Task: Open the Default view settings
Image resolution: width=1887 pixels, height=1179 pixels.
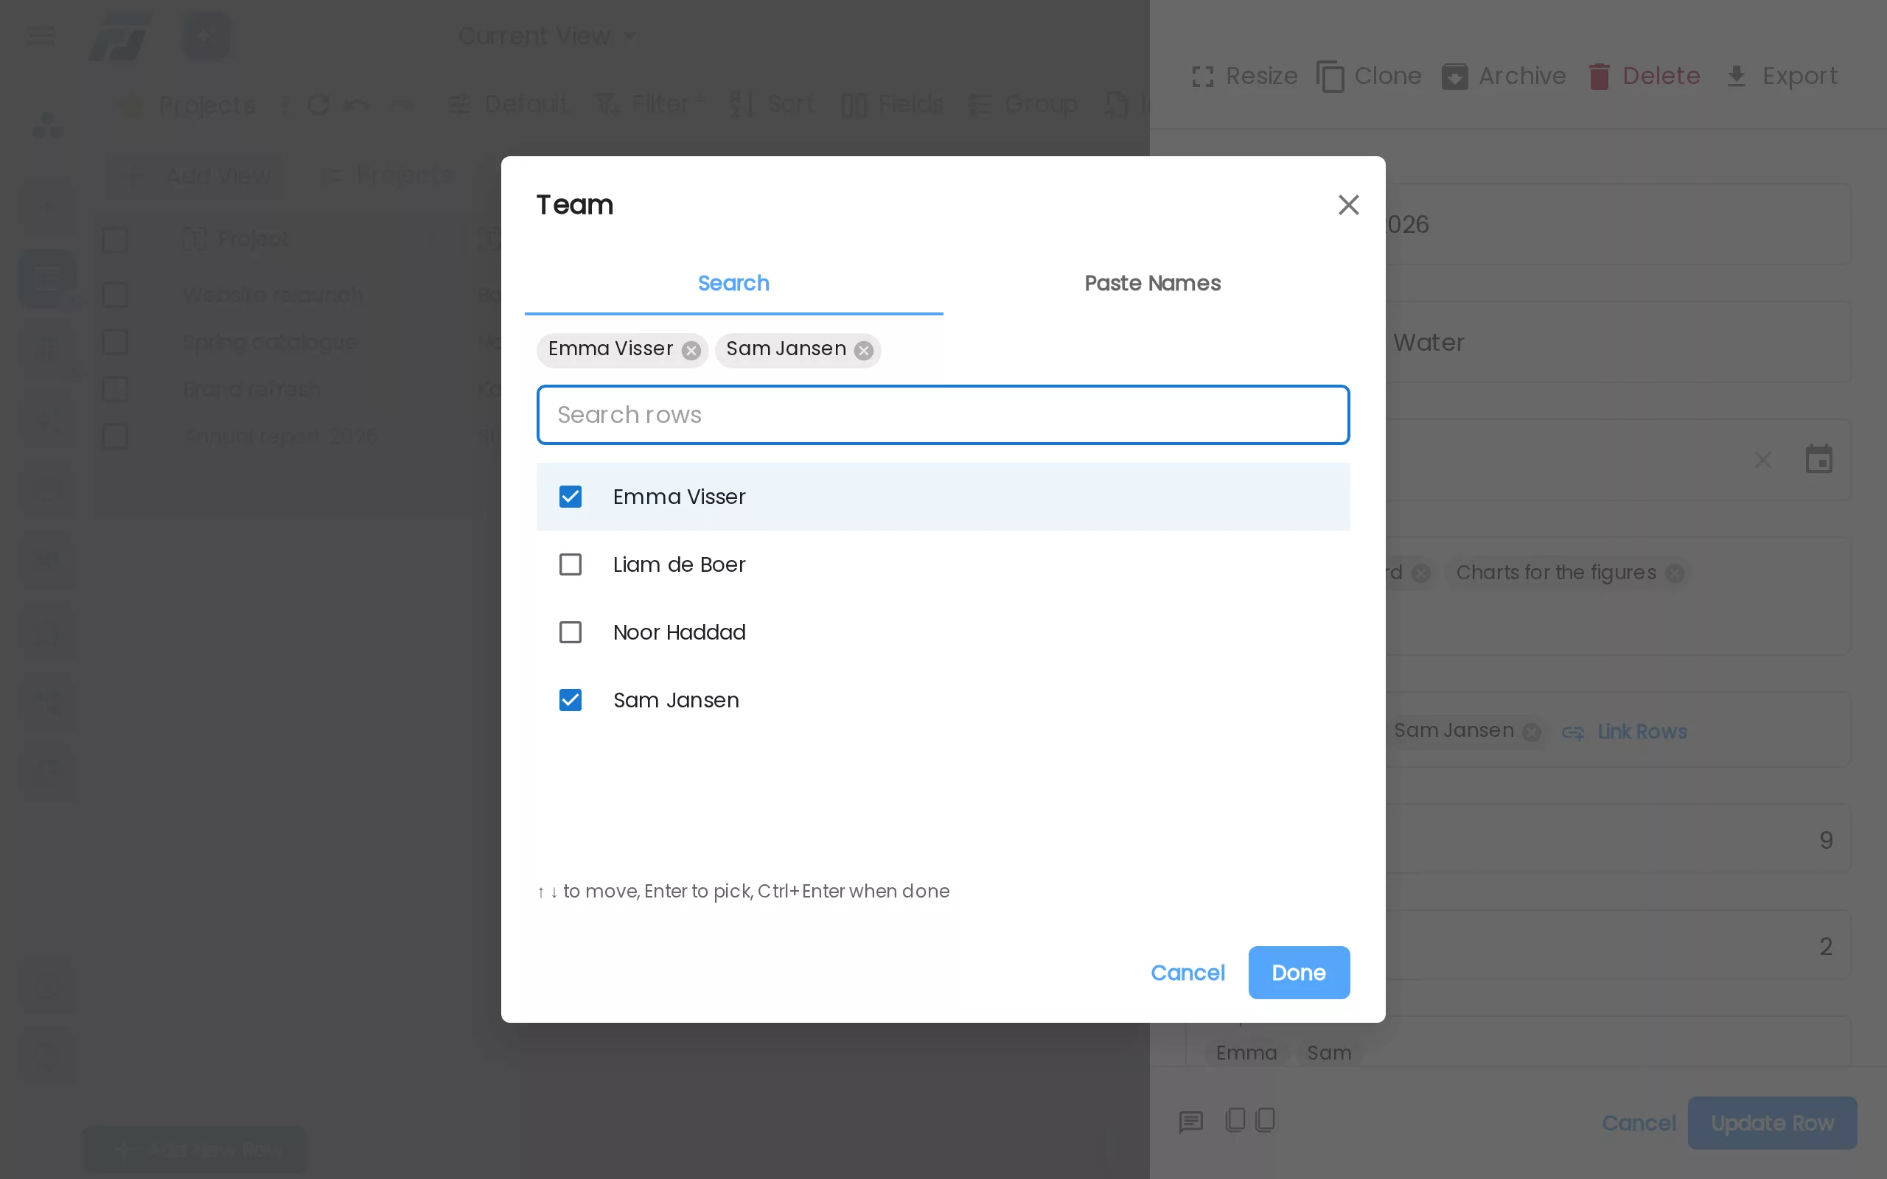Action: pos(508,104)
